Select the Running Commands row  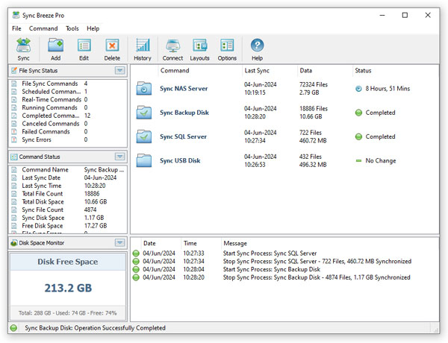point(68,107)
